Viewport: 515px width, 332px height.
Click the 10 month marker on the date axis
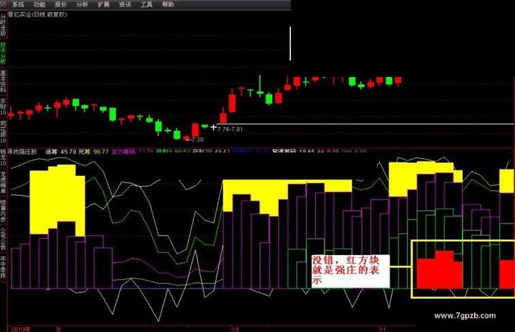(235, 329)
